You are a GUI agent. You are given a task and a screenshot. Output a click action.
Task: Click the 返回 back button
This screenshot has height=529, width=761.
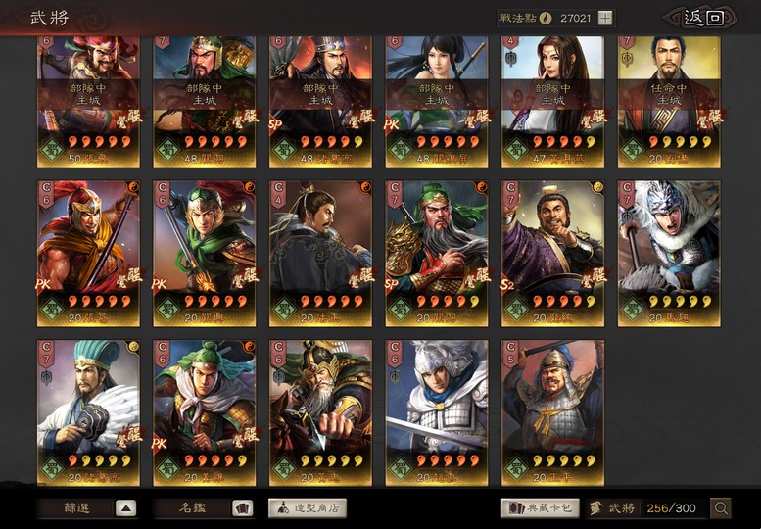click(x=703, y=18)
